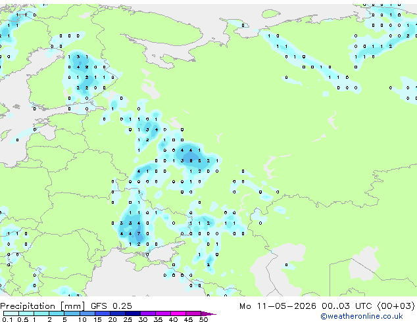Click the 1–2 mm legend color swatch
Screen dimensions: 417x322
(41, 313)
